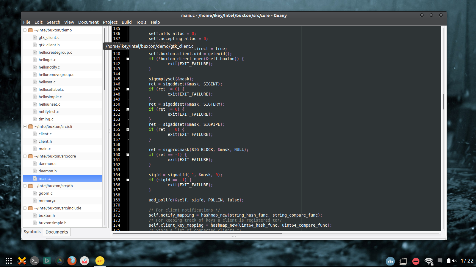Click the muted volume tray icon
Viewport: 476px width, 267px height.
(x=454, y=261)
